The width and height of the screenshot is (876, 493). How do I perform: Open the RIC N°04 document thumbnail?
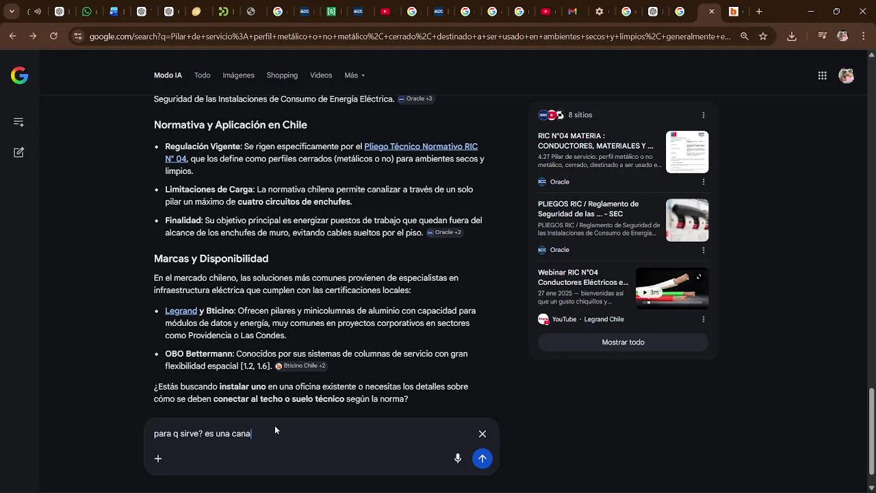click(x=687, y=152)
